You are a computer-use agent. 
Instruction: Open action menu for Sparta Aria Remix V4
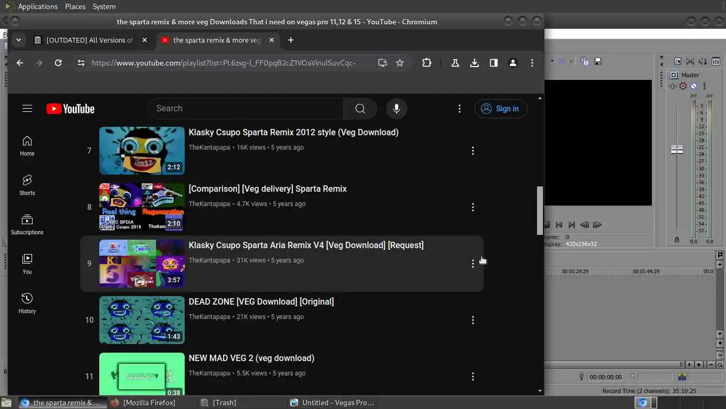tap(473, 264)
